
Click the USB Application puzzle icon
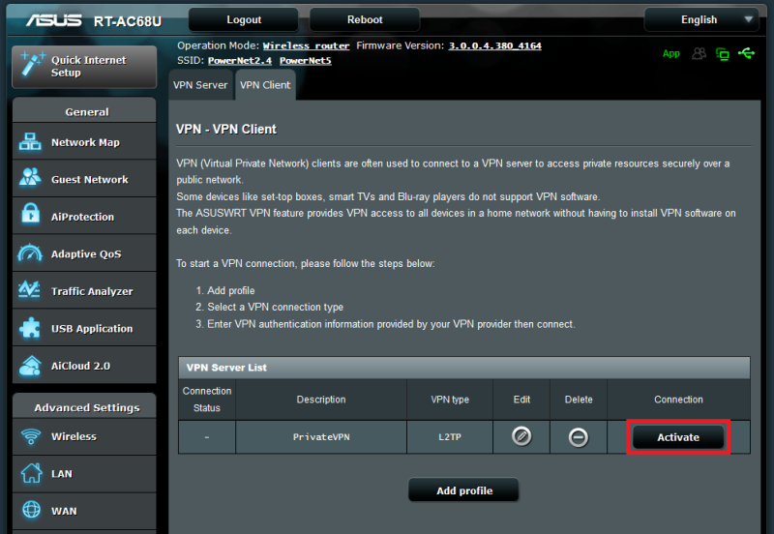click(x=30, y=328)
